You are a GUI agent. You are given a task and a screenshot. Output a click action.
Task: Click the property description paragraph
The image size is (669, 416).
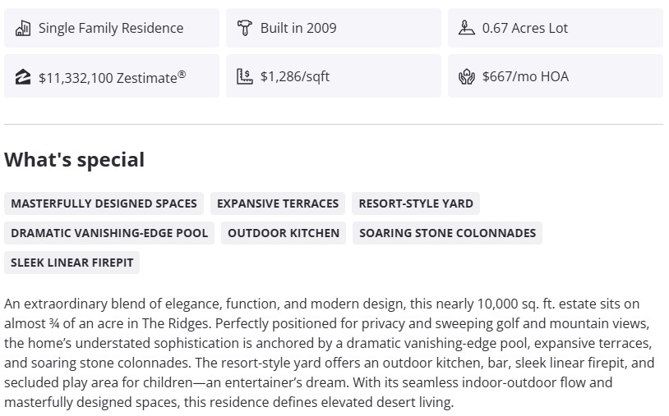329,353
